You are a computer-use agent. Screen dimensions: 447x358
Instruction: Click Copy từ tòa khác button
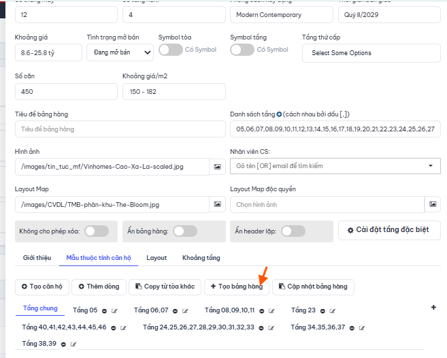tap(165, 287)
